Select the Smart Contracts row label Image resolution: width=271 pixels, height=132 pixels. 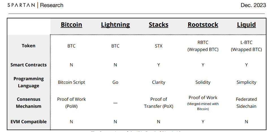click(x=29, y=65)
